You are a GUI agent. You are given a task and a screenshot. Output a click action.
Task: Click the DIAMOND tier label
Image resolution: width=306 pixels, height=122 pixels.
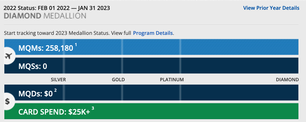pos(287,80)
